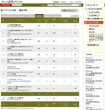Click the ログアウト link
The width and height of the screenshot is (105, 110).
click(x=78, y=2)
